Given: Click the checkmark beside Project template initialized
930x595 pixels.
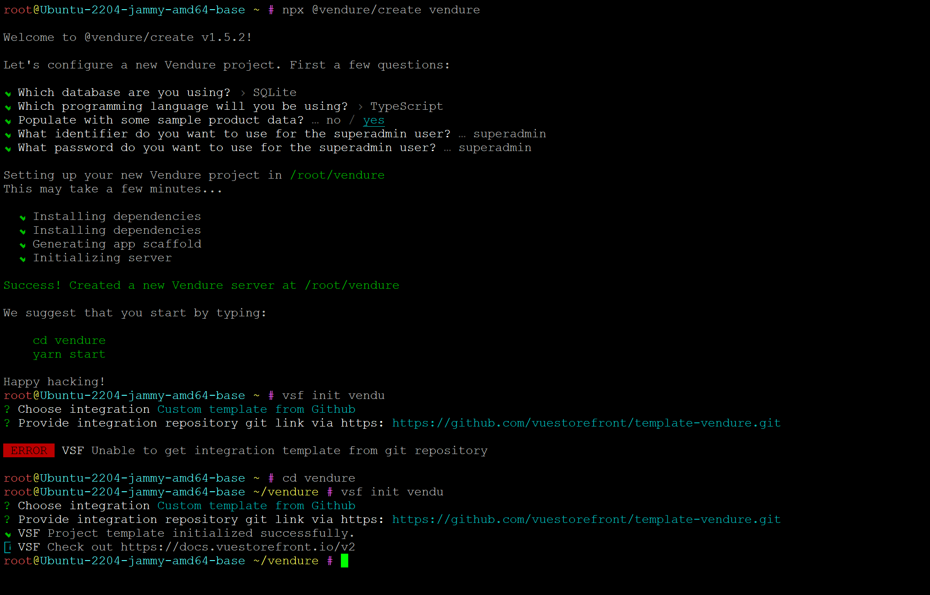Looking at the screenshot, I should 8,534.
